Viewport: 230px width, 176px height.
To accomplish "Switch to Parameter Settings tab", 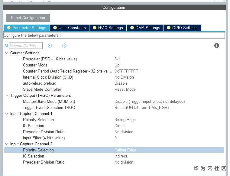I will click(x=27, y=28).
